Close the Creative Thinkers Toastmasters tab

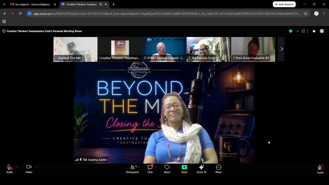coord(106,4)
